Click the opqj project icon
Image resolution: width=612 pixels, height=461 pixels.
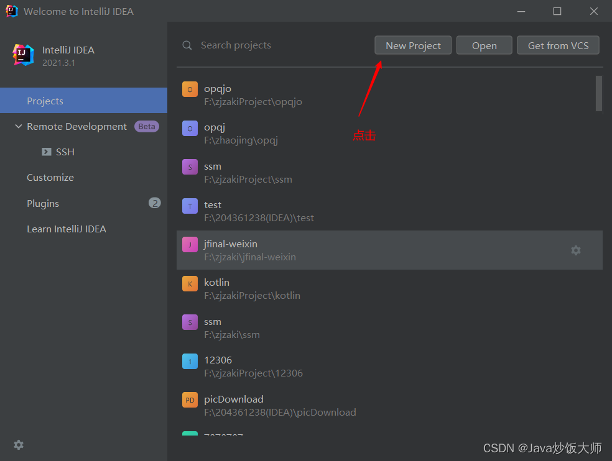tap(190, 129)
